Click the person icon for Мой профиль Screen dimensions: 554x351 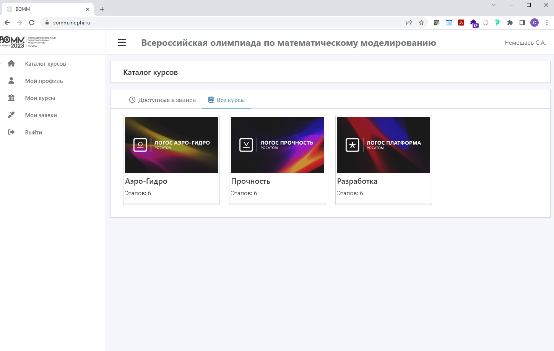point(11,81)
